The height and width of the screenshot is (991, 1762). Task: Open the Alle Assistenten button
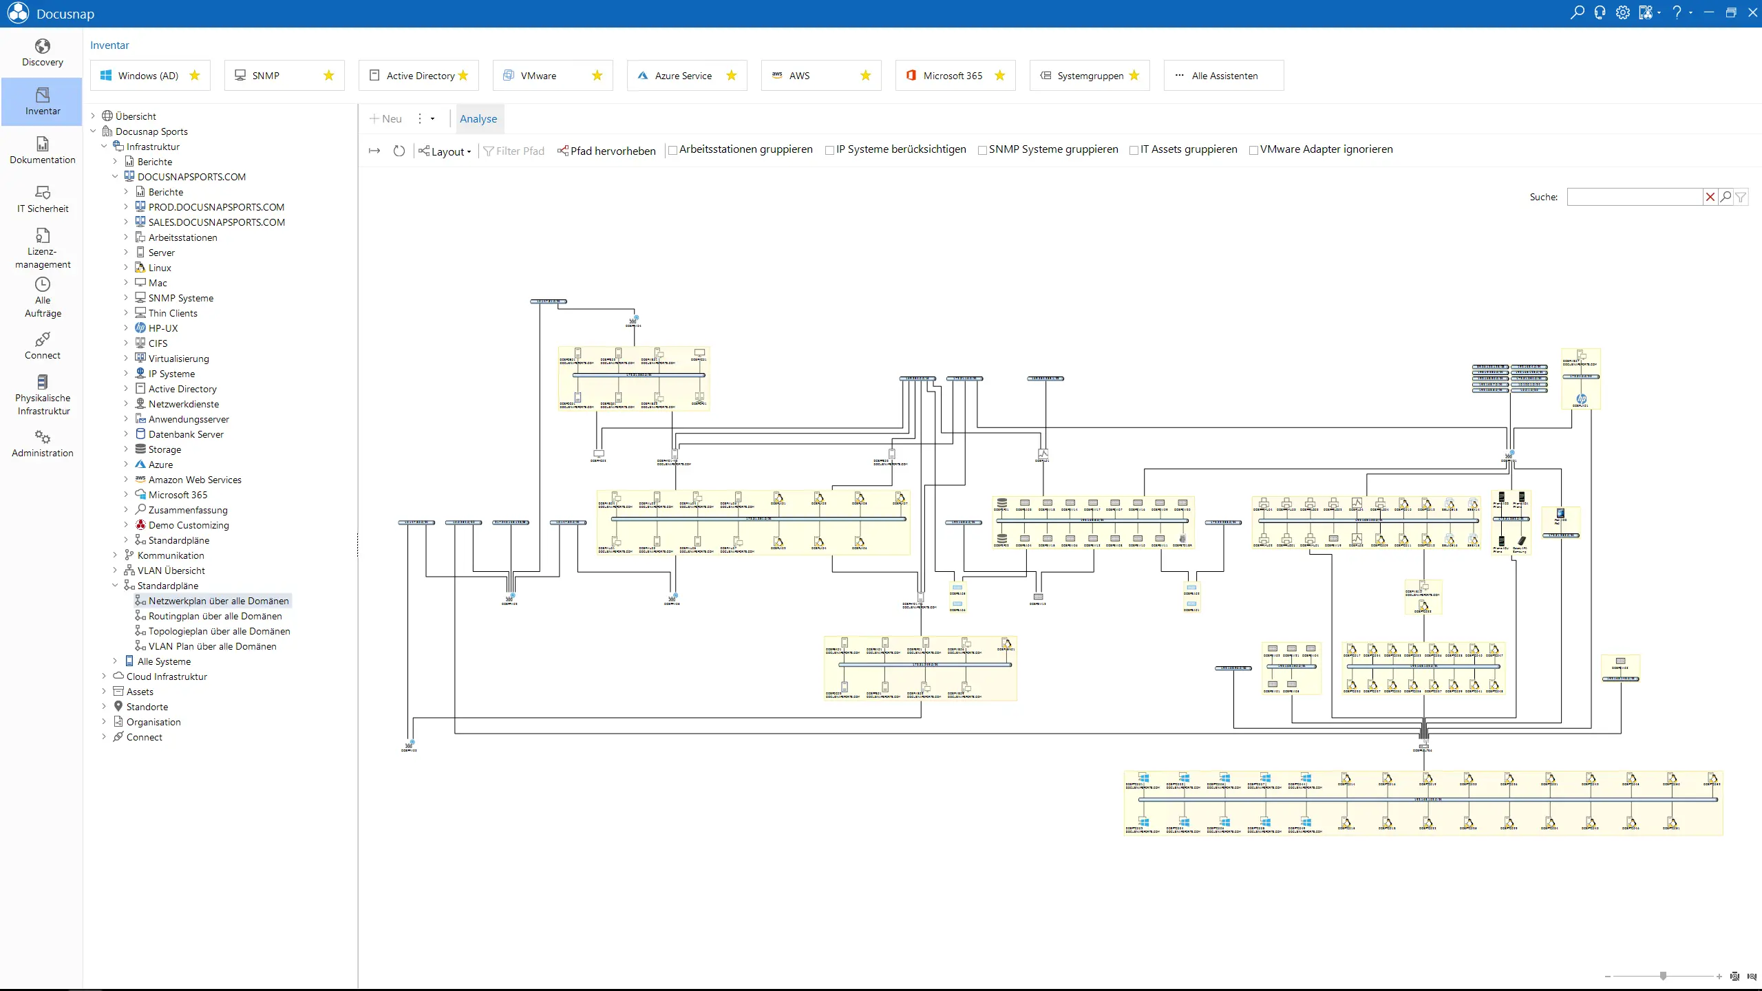click(x=1223, y=76)
